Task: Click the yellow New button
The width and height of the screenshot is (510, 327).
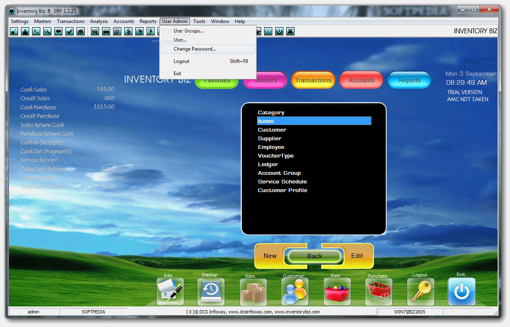Action: [x=270, y=256]
